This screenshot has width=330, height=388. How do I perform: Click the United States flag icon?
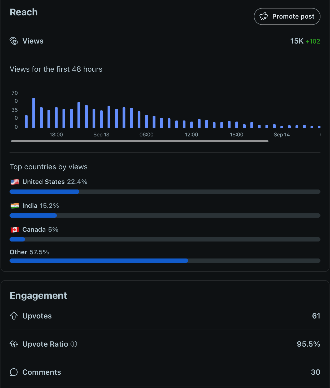click(15, 182)
